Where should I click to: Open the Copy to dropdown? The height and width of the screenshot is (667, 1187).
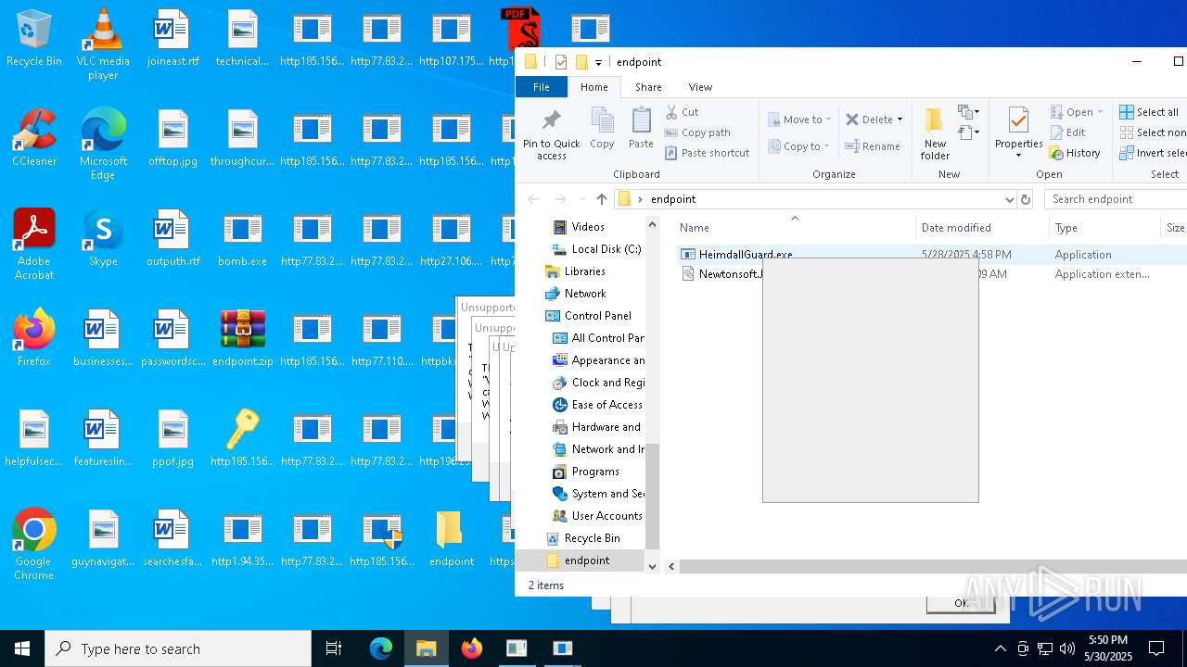[798, 146]
